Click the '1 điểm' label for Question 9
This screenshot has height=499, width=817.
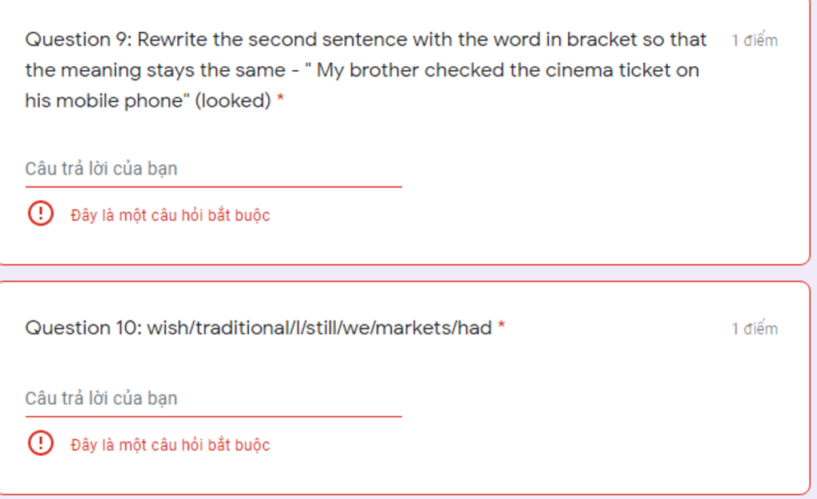(755, 40)
